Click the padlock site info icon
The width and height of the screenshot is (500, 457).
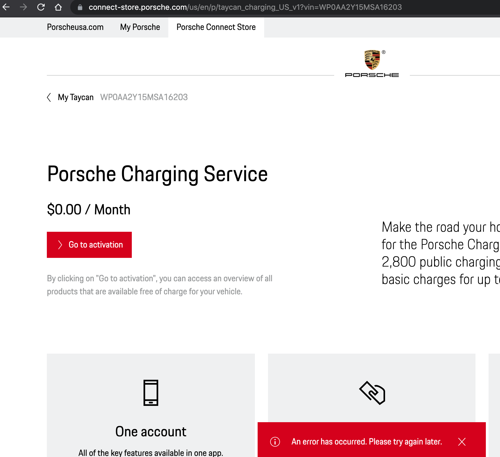(x=80, y=7)
